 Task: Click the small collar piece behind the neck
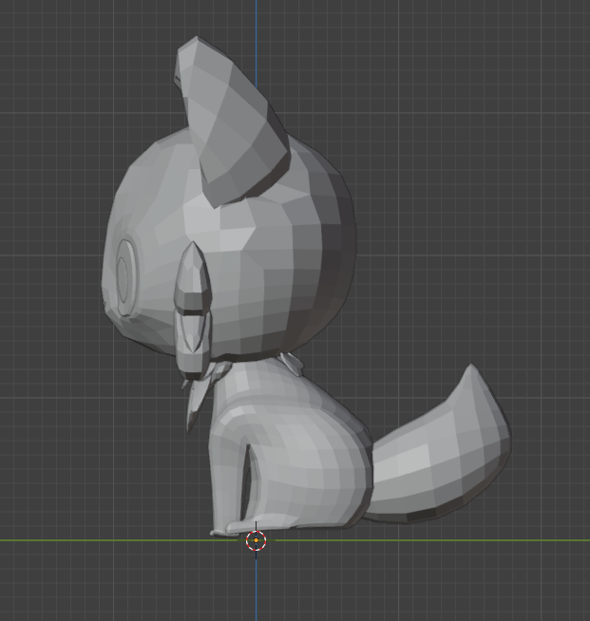[x=293, y=362]
